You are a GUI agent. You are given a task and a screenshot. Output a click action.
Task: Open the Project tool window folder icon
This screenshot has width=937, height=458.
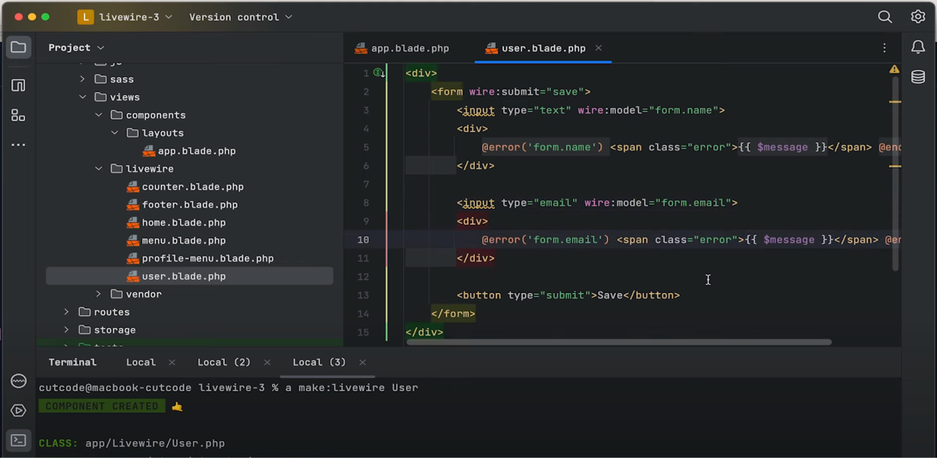tap(18, 47)
